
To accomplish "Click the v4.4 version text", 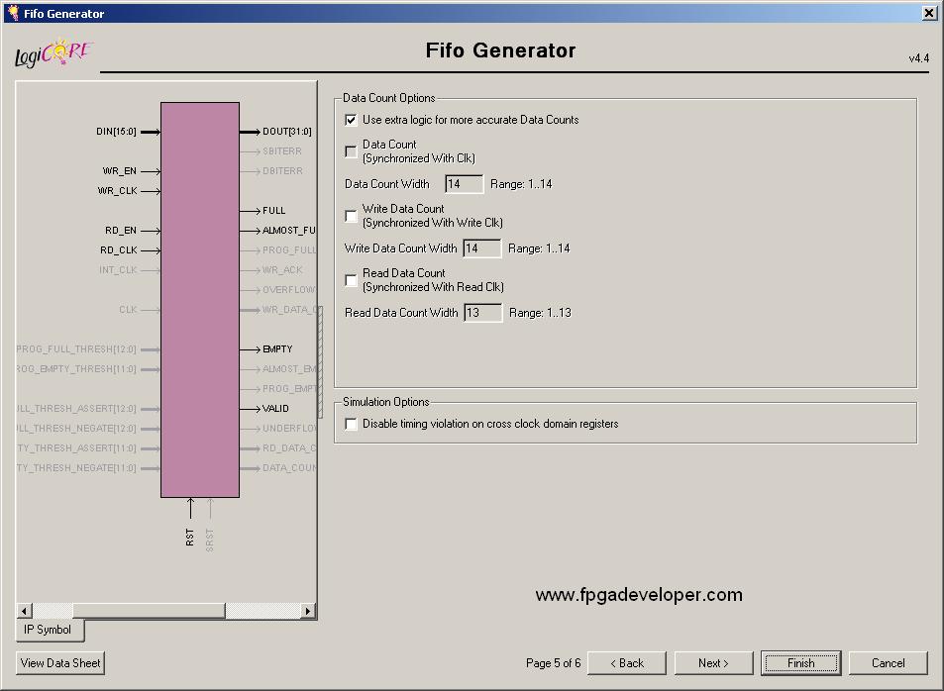I will tap(918, 58).
